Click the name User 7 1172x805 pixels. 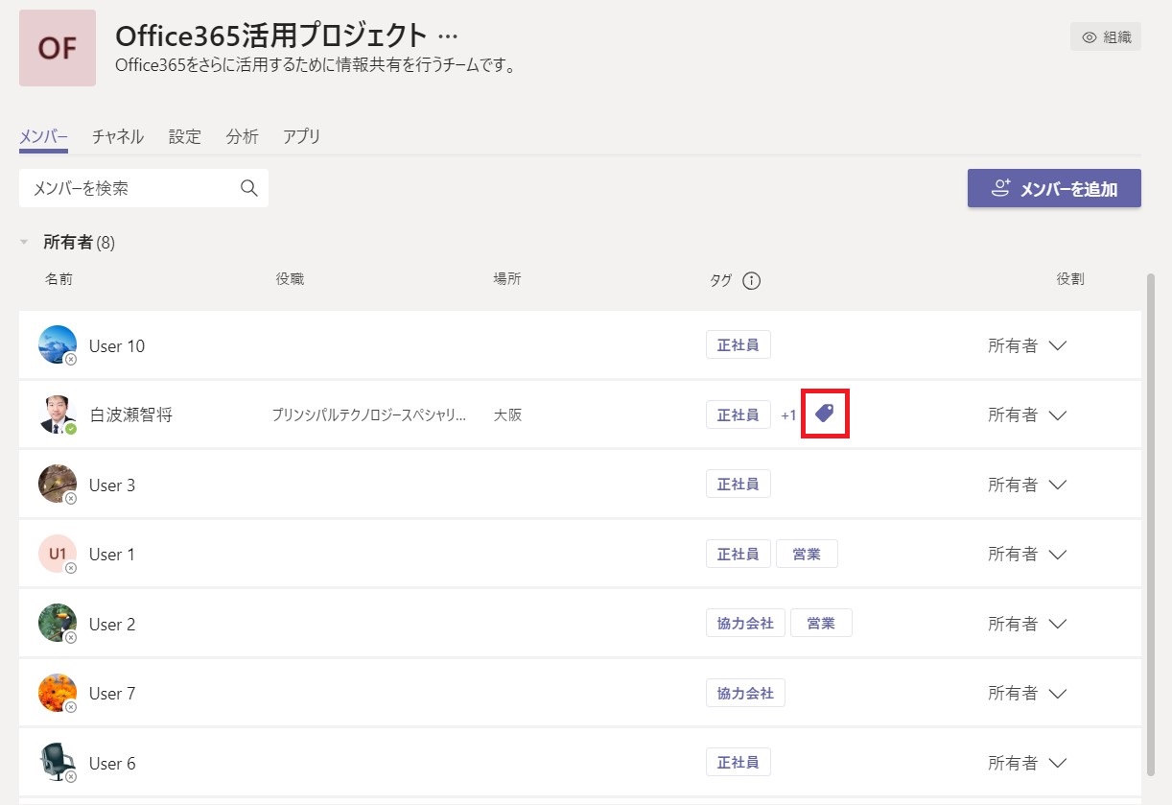coord(112,694)
